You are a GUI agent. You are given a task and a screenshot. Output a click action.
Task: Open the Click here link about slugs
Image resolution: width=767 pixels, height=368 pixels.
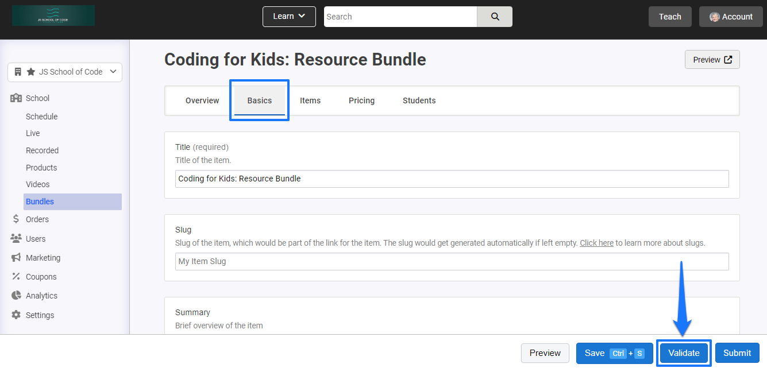pyautogui.click(x=596, y=243)
